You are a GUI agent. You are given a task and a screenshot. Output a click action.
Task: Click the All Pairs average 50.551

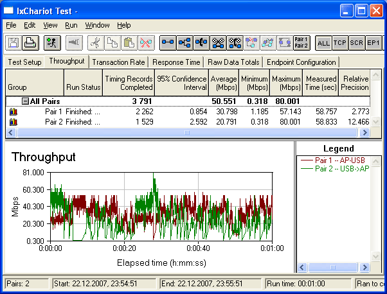point(224,101)
